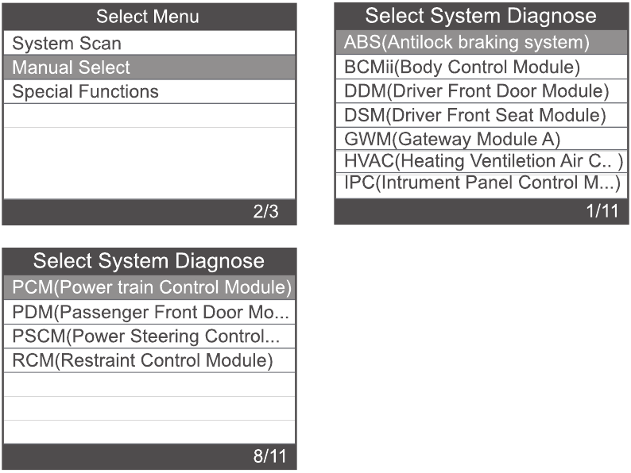This screenshot has height=473, width=631.
Task: Open Special Functions entry
Action: 149,91
